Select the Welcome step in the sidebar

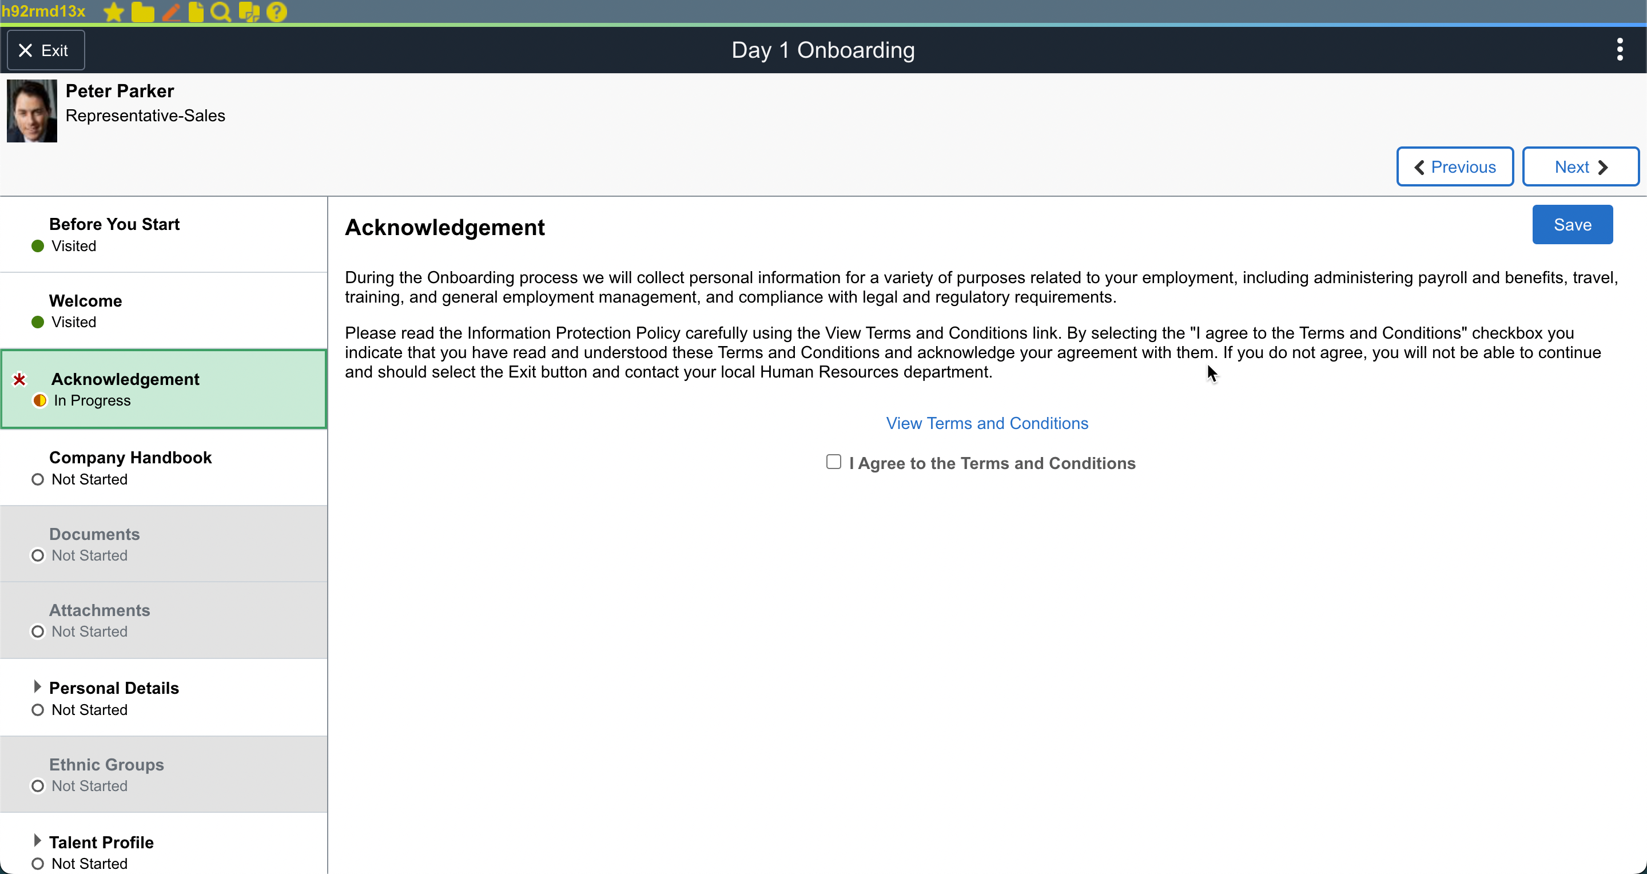86,300
